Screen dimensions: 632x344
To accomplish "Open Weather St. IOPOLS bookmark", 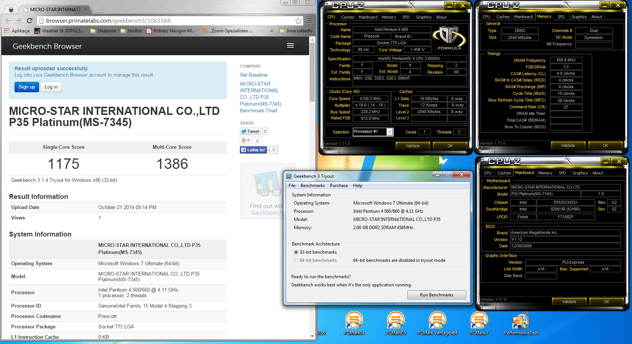I will (59, 31).
